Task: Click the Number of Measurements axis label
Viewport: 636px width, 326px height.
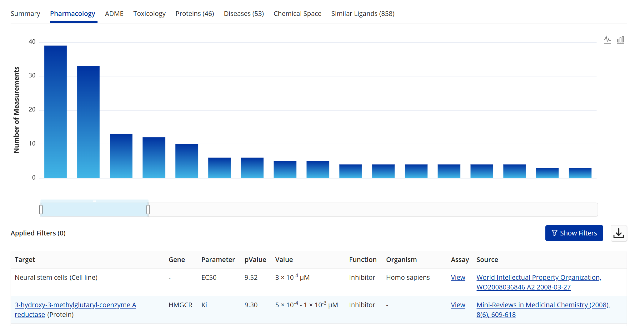Action: 17,110
